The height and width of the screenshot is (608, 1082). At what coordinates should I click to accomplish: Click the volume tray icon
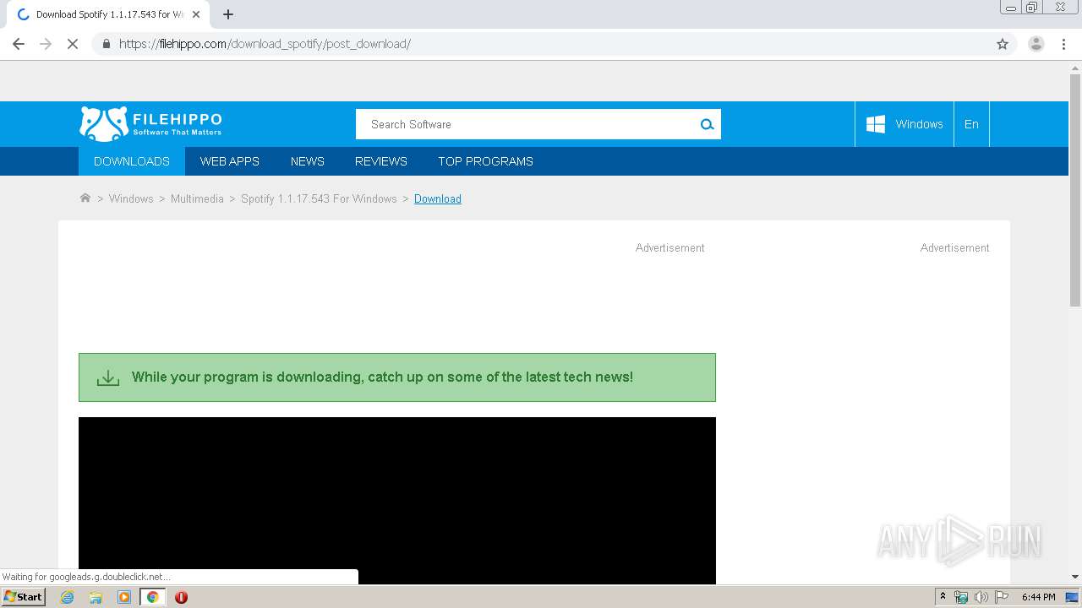point(981,597)
